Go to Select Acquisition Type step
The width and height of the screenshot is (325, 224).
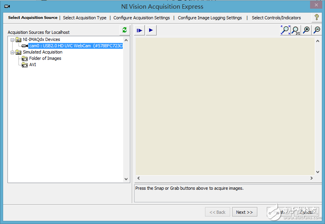tap(85, 18)
